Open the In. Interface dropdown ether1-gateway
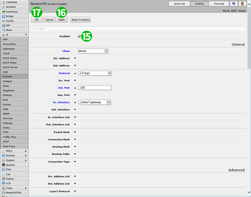The width and height of the screenshot is (251, 197). pos(96,102)
